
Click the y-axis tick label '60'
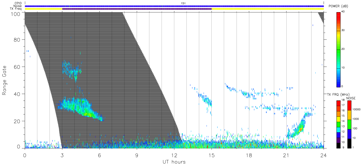point(17,67)
